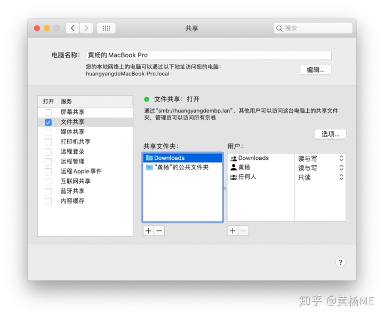The height and width of the screenshot is (317, 384).
Task: Enable 远程管理 checkbox
Action: (48, 162)
